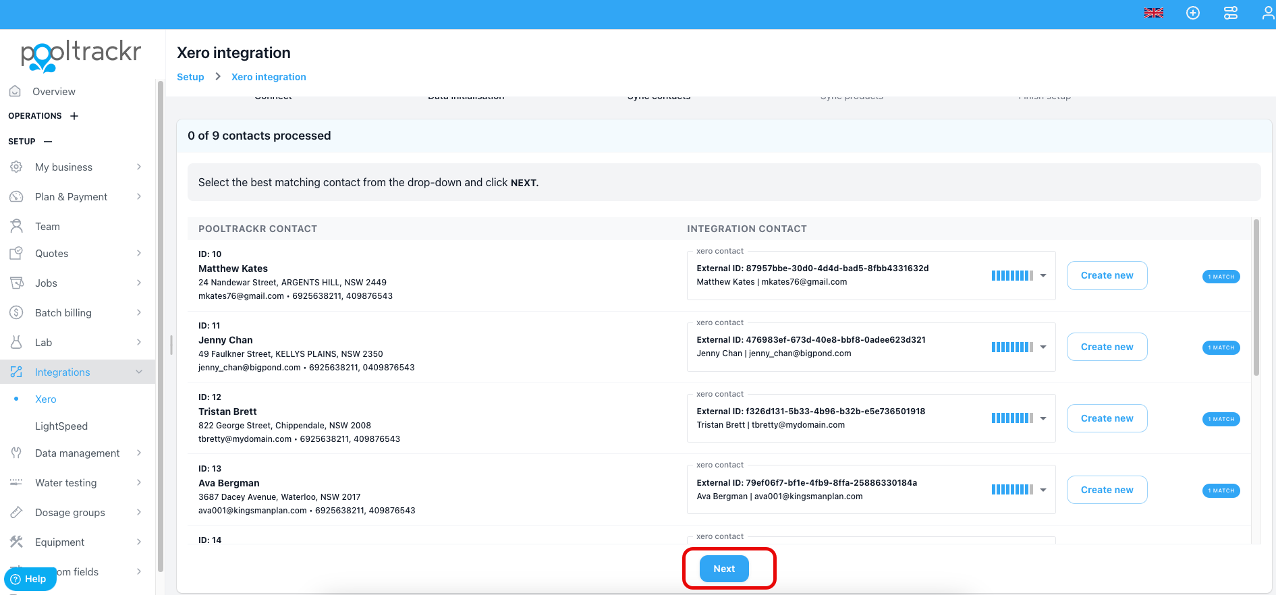Click the Overview home icon
This screenshot has width=1276, height=595.
click(16, 91)
